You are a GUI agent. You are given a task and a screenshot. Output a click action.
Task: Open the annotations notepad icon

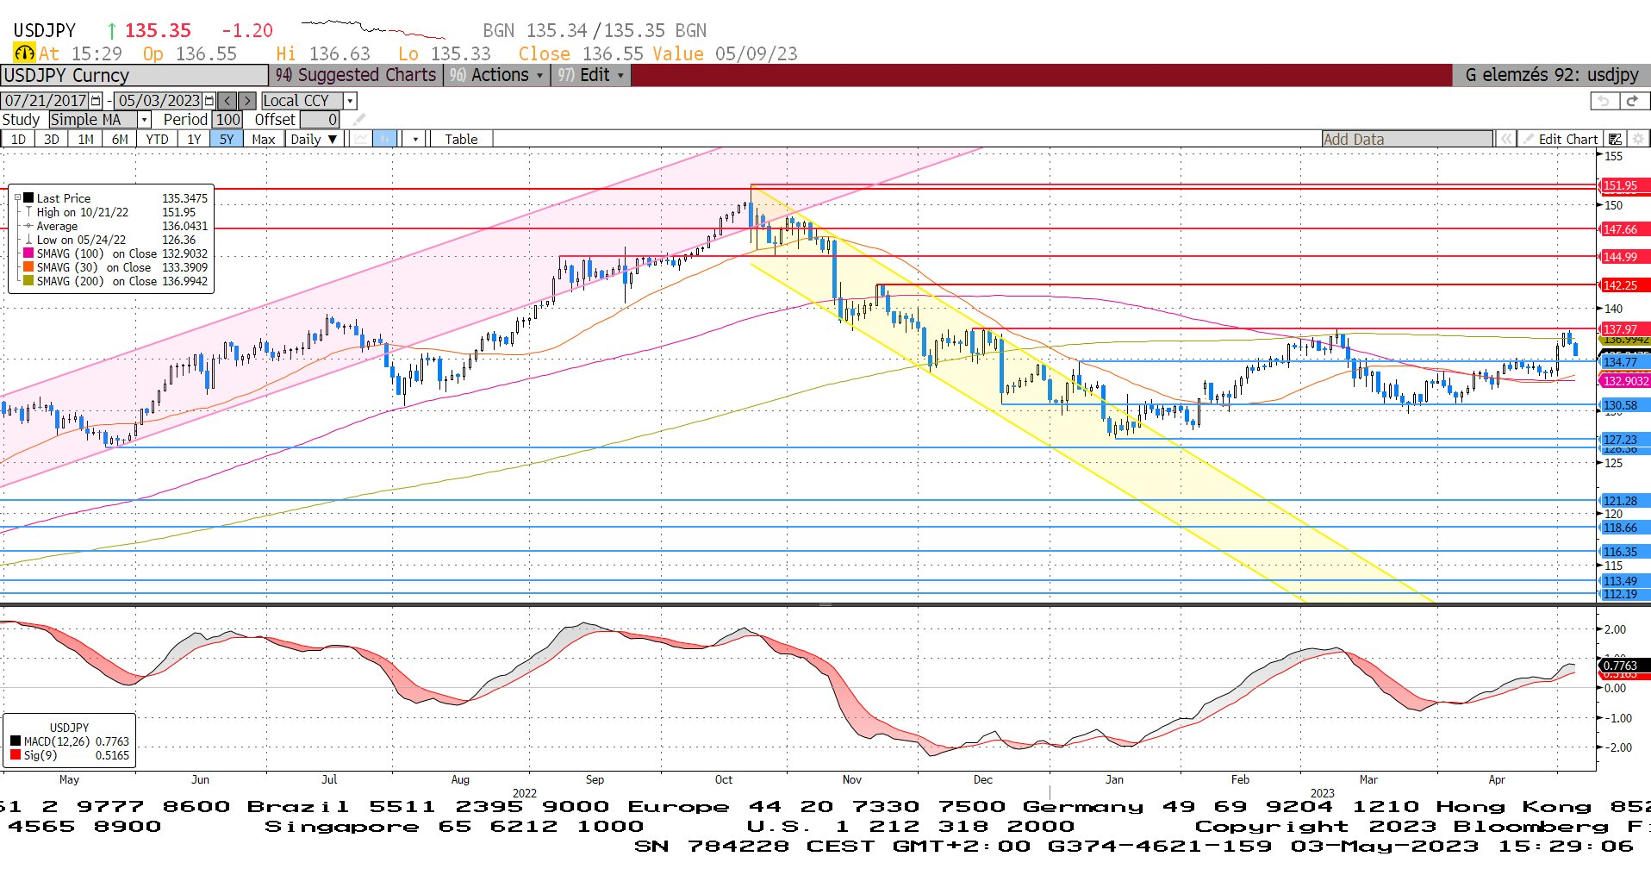[1616, 139]
